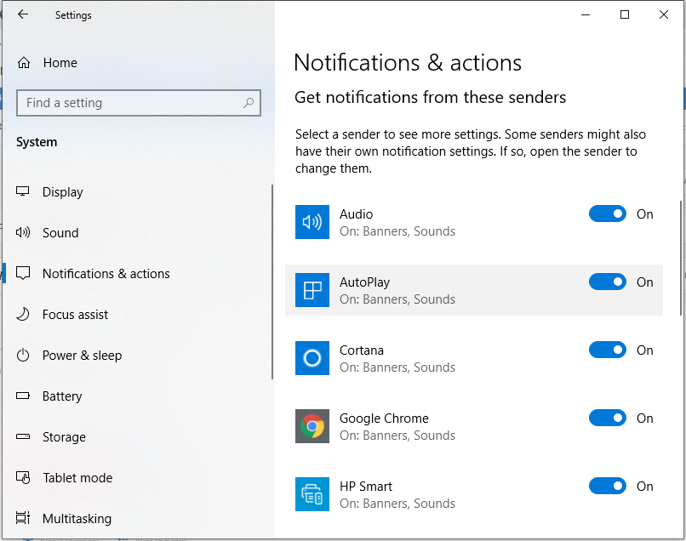Turn off Audio notifications toggle
Image resolution: width=686 pixels, height=541 pixels.
tap(607, 214)
